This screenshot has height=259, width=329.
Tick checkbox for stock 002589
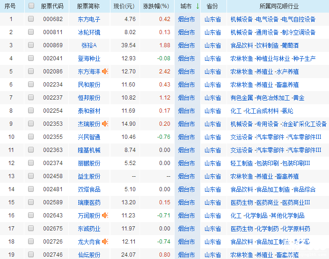tap(31, 202)
